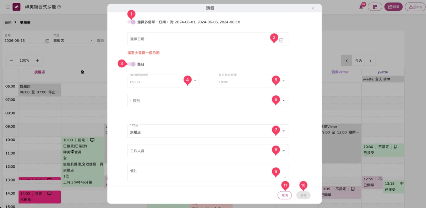Click tablet icon in 13:39 appointment card
426x208 pixels.
pyautogui.click(x=353, y=189)
